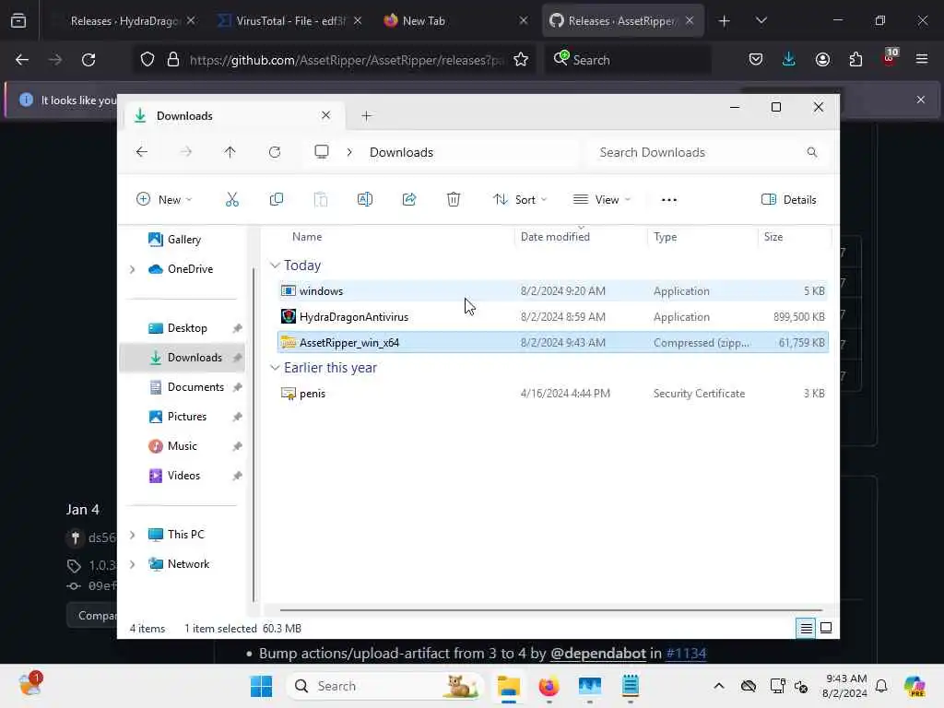Go up one folder level in Explorer
The image size is (944, 708).
[x=230, y=152]
